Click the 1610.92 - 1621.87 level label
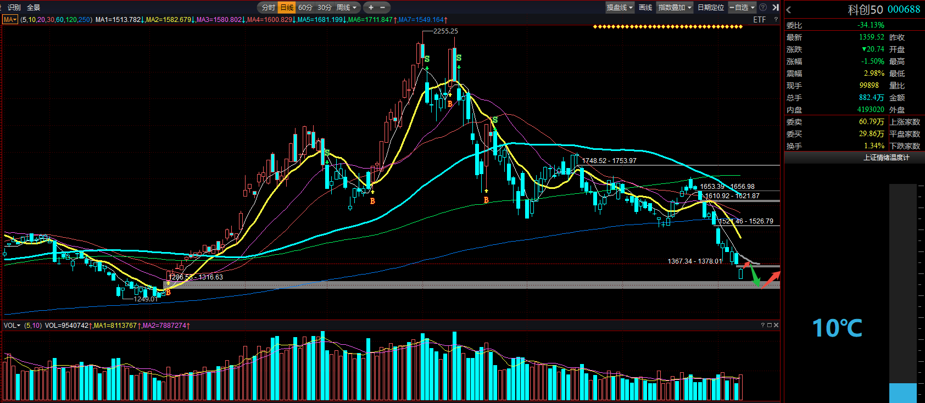 pyautogui.click(x=732, y=196)
